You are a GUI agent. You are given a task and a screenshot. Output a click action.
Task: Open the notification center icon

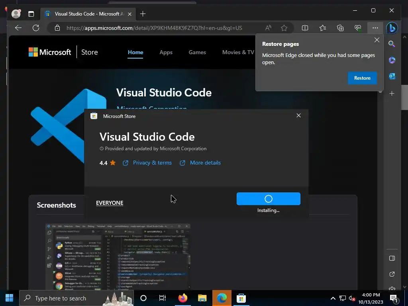click(x=394, y=298)
